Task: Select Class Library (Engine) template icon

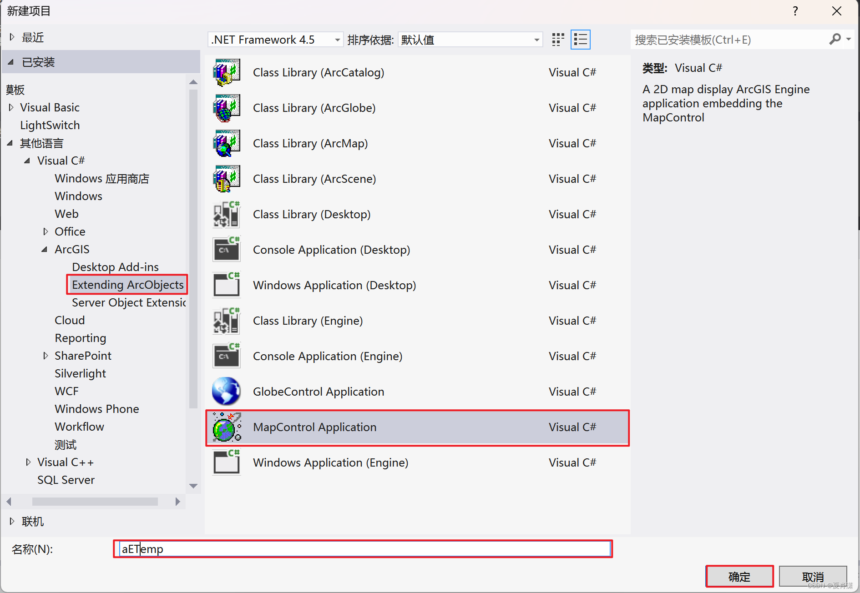Action: coord(227,321)
